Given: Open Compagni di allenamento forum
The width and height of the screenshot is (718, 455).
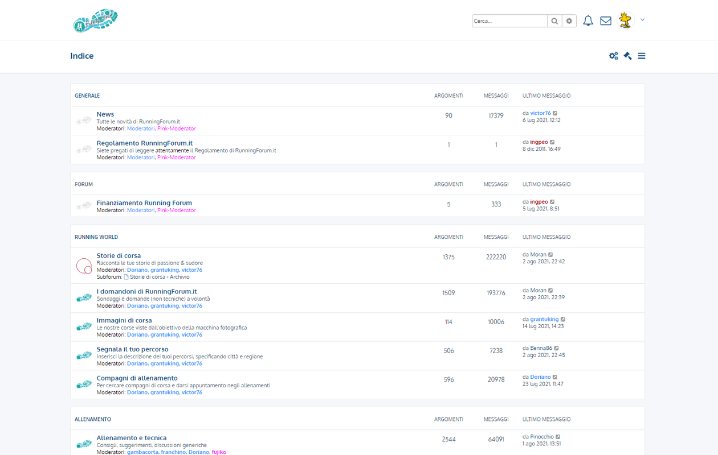Looking at the screenshot, I should pyautogui.click(x=137, y=378).
